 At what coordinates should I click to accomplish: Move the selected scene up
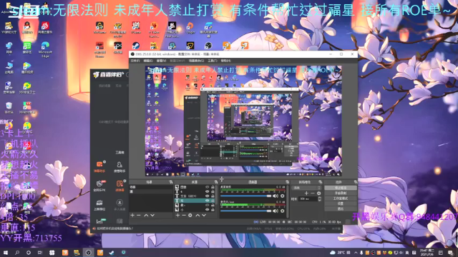coord(146,216)
